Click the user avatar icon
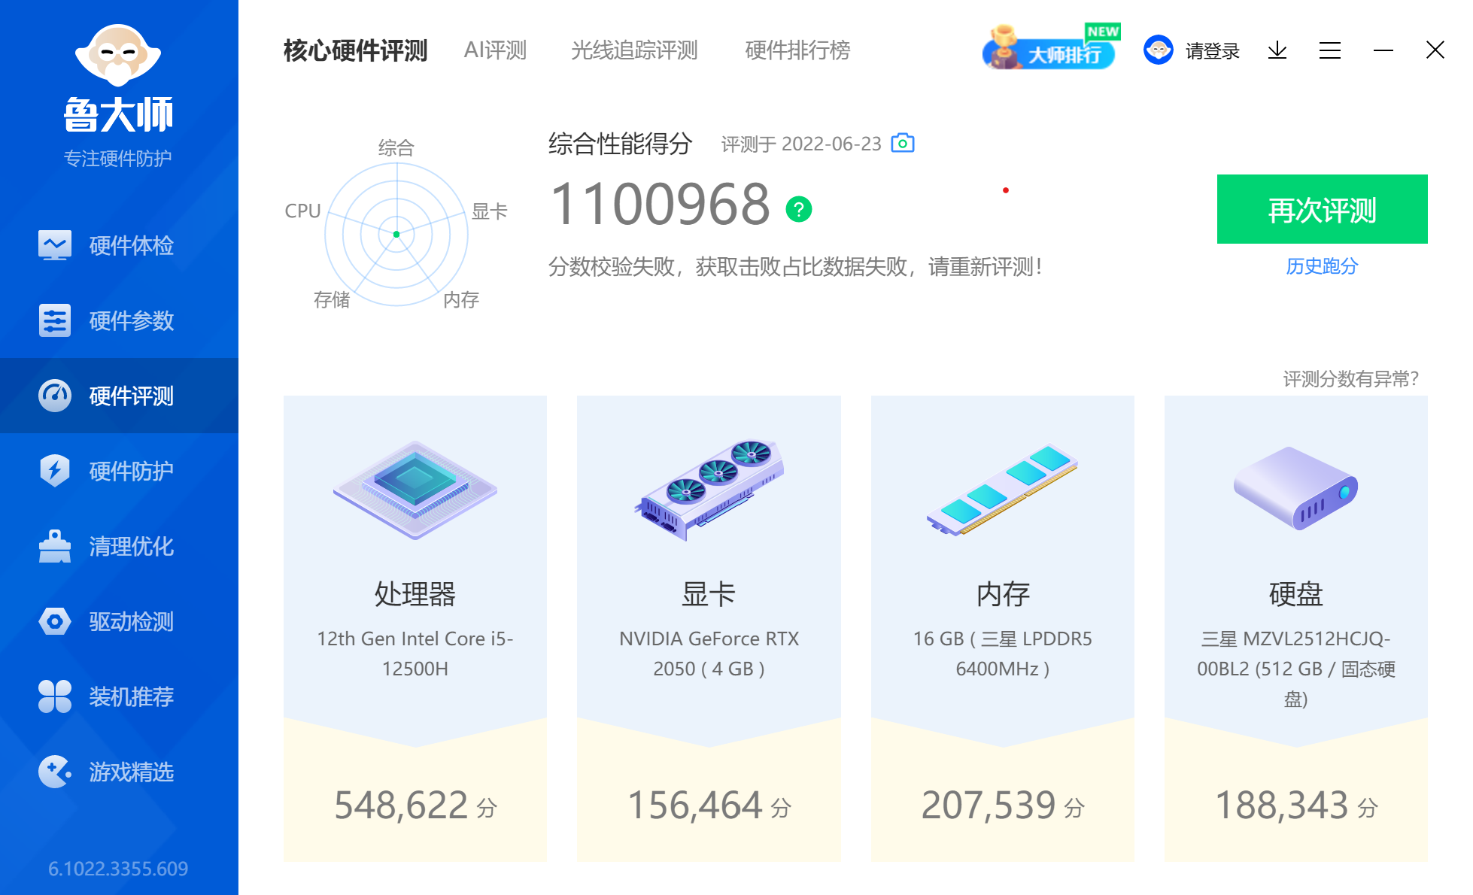Viewport: 1473px width, 895px height. coord(1159,50)
